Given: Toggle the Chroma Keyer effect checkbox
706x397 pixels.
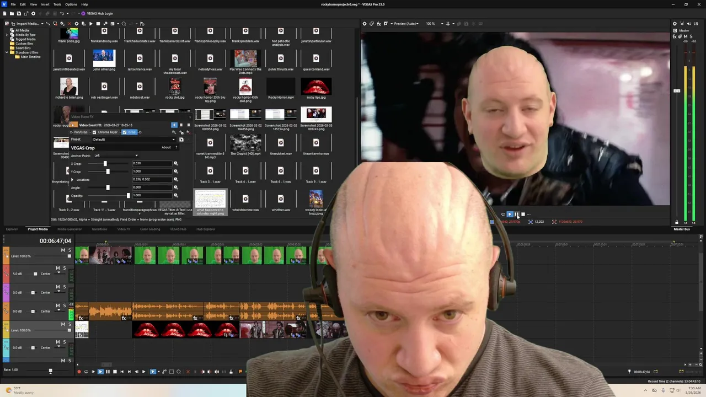Looking at the screenshot, I should [x=94, y=132].
